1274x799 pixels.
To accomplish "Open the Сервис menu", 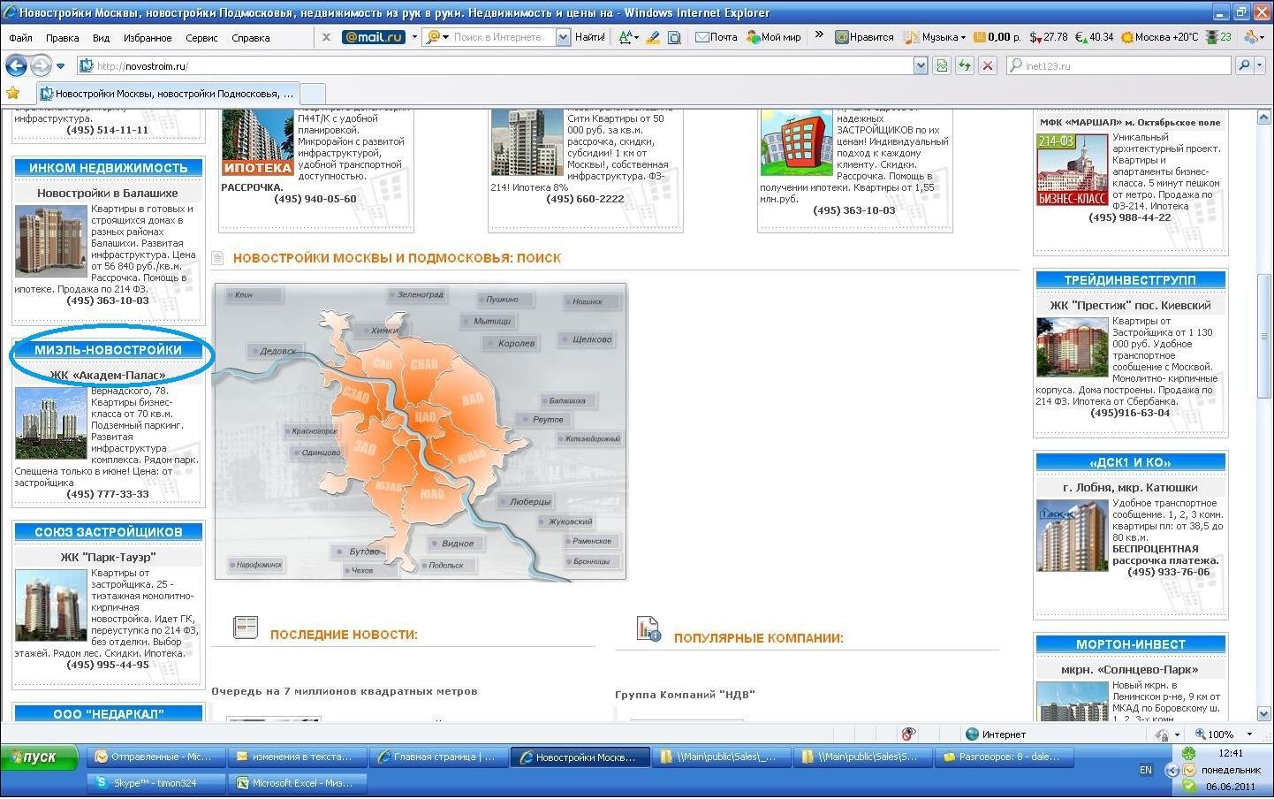I will coord(201,38).
